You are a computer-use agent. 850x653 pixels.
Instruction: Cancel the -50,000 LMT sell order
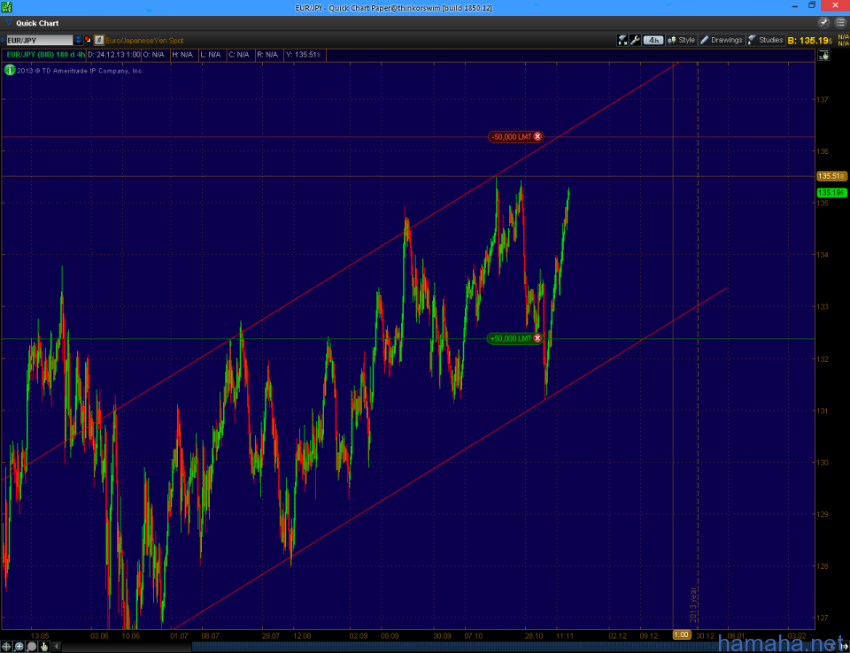point(537,136)
